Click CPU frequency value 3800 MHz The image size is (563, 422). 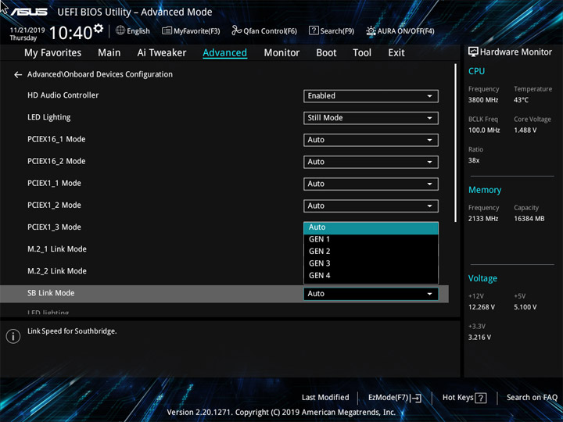(483, 100)
